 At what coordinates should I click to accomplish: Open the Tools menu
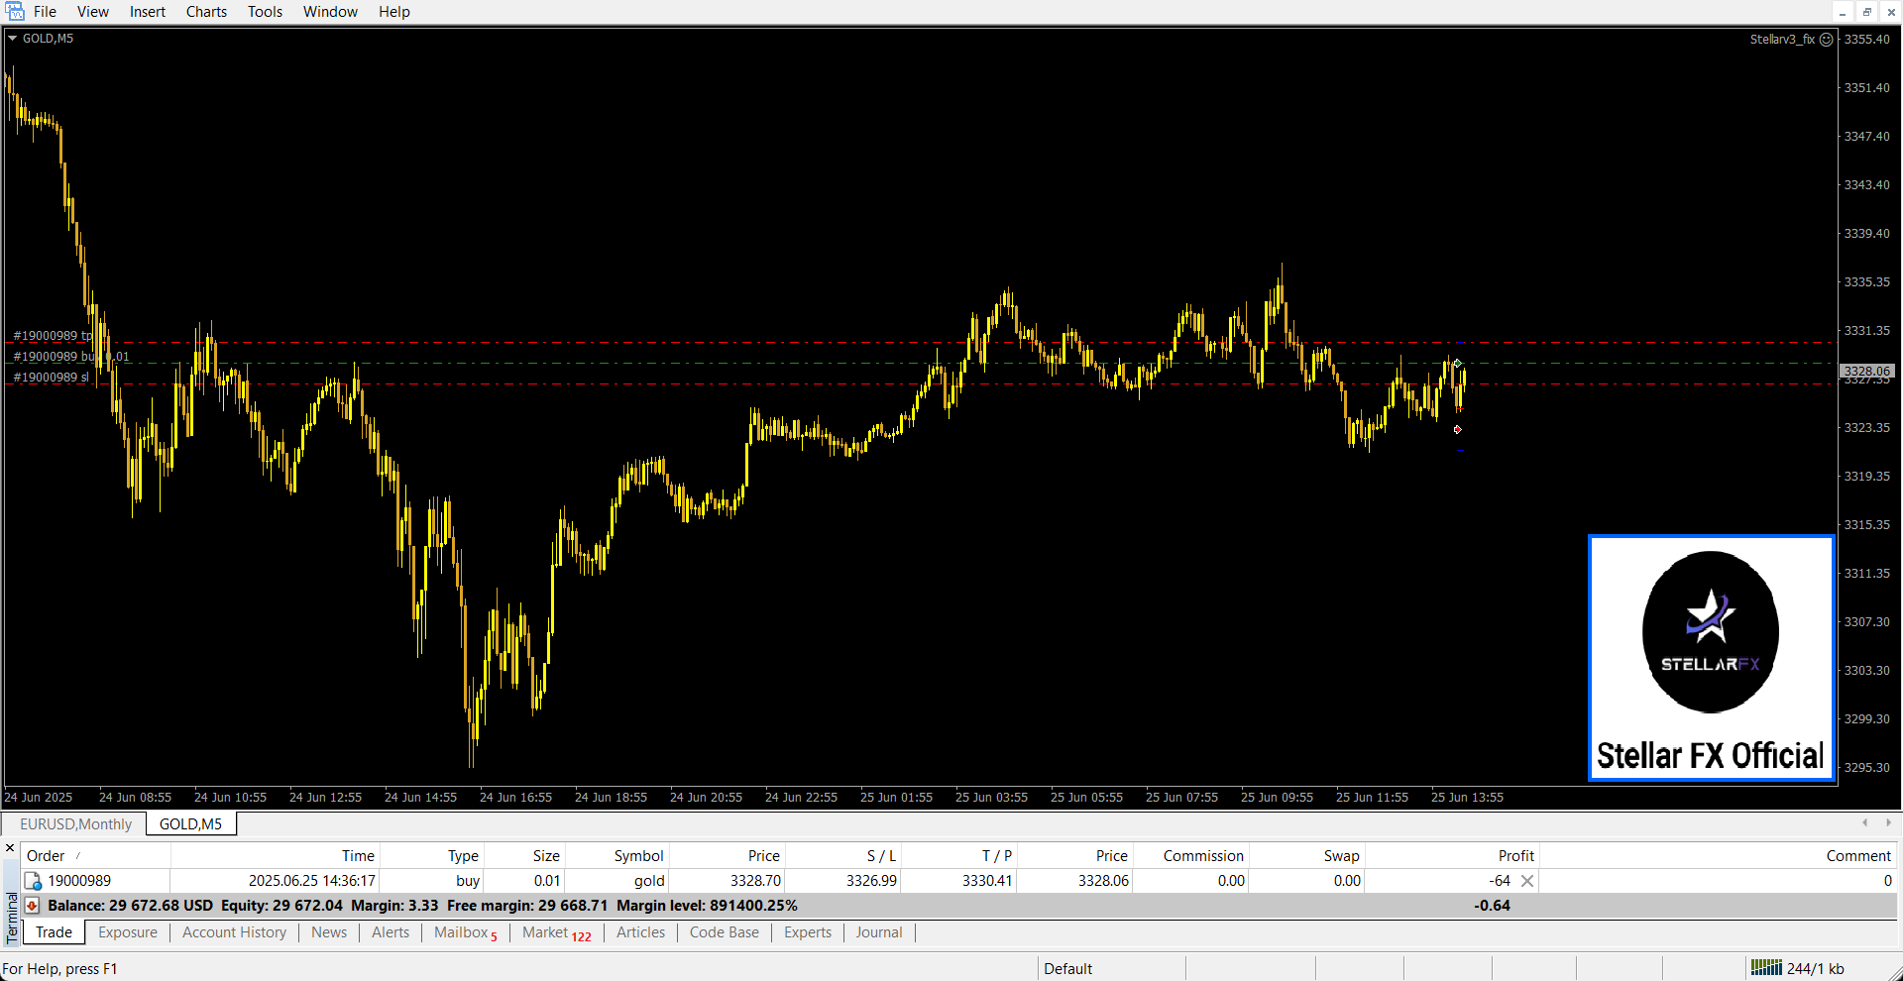265,12
